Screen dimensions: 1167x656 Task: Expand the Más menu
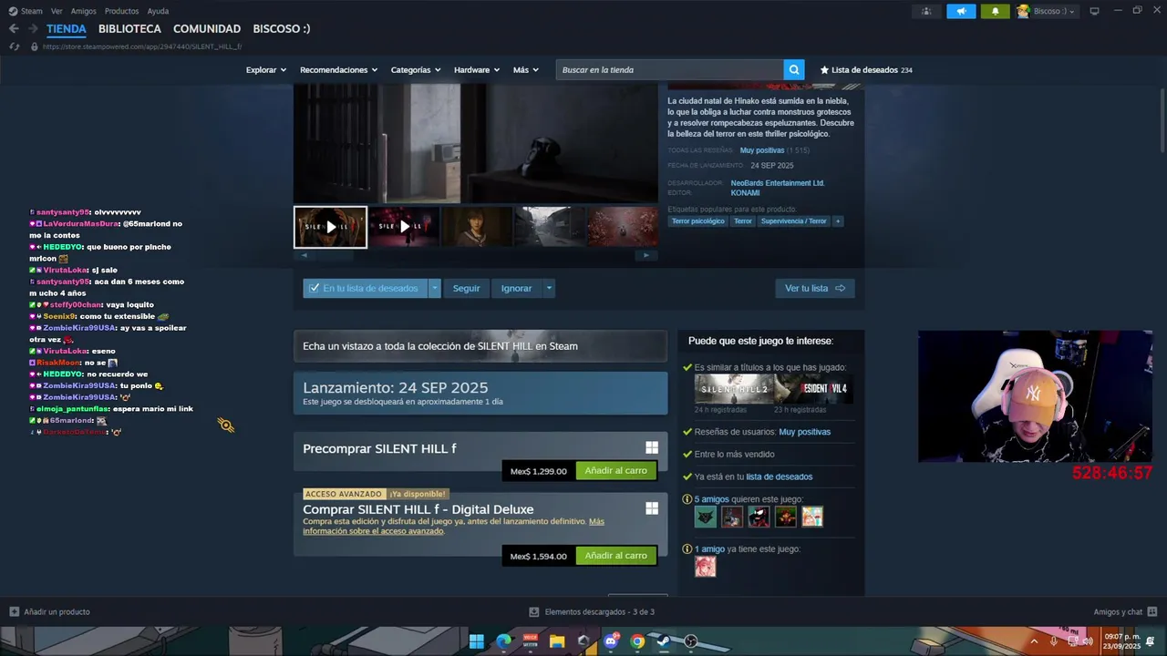pyautogui.click(x=525, y=69)
